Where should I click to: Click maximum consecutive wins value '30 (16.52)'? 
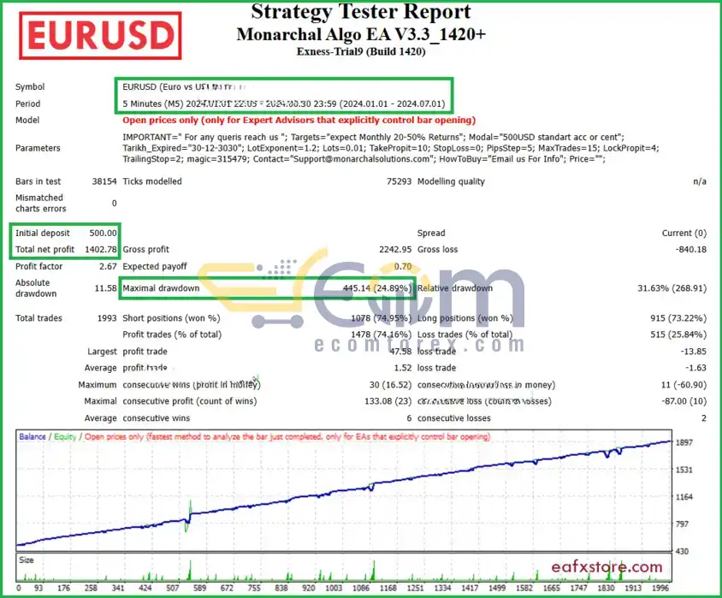[390, 385]
